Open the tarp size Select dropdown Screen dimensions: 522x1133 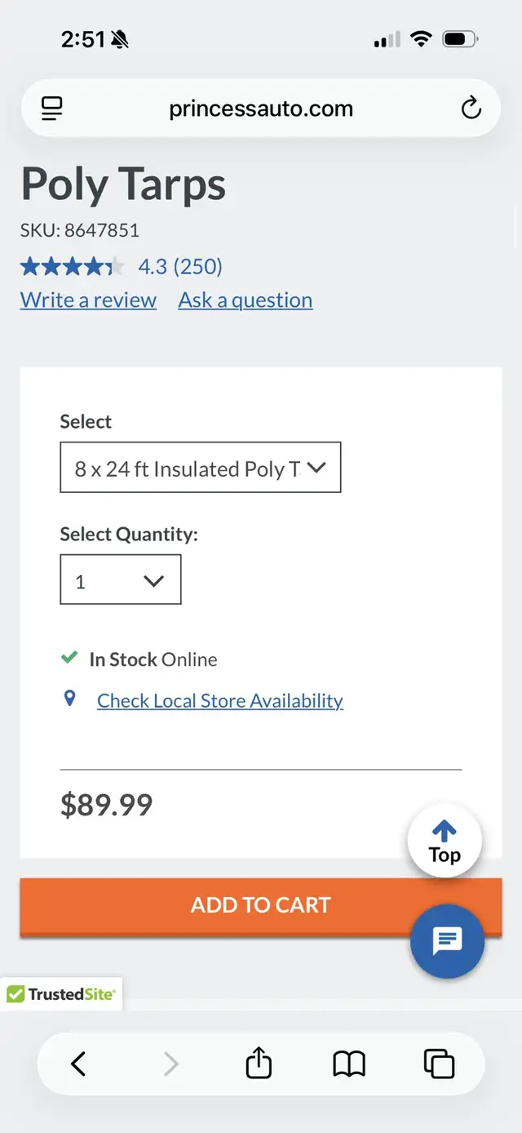[201, 468]
